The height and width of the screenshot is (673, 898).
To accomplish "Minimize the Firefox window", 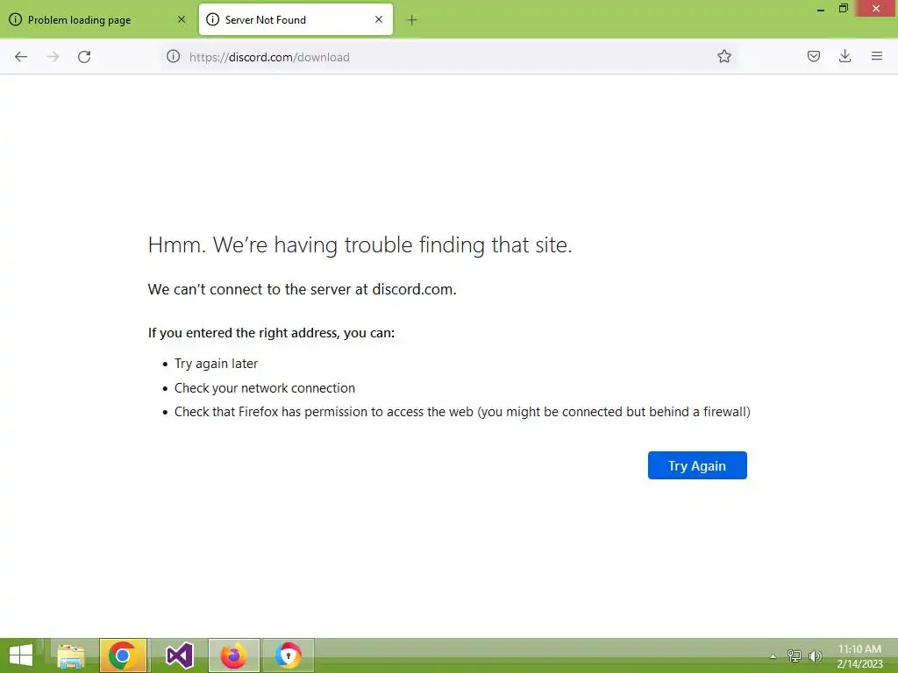I will click(x=821, y=9).
